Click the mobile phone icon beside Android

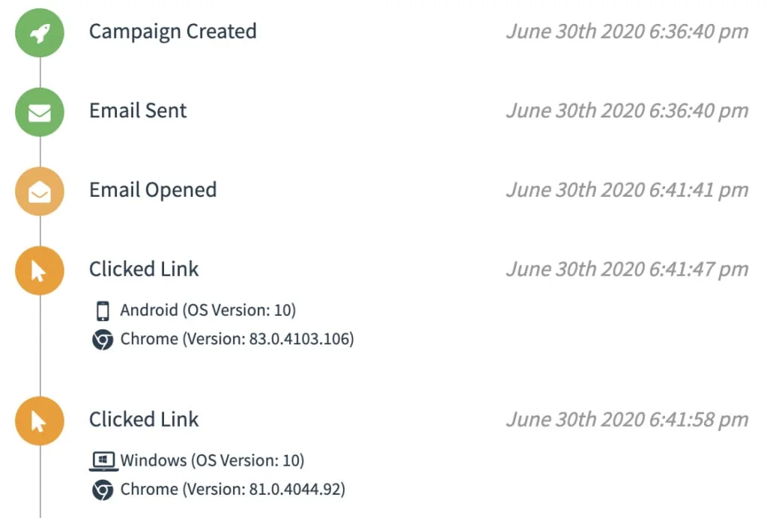(103, 311)
